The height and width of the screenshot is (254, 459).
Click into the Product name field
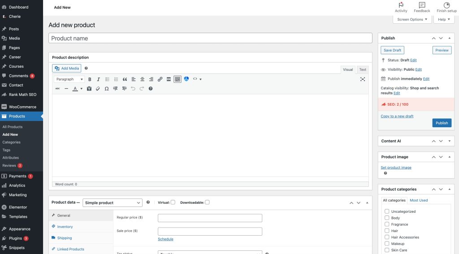[x=210, y=38]
